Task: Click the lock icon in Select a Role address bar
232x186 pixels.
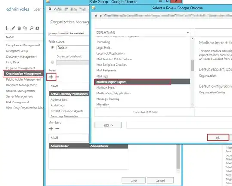Action: coord(95,15)
